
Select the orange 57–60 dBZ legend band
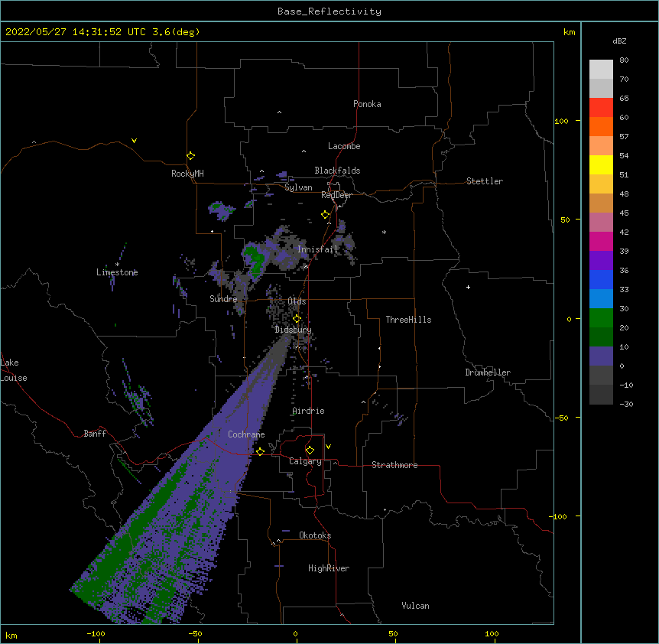601,126
